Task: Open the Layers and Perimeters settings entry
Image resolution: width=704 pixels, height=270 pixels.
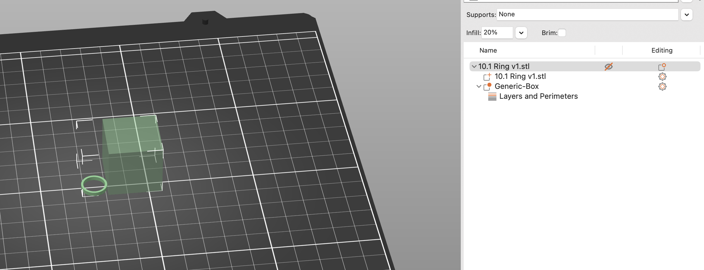Action: [x=539, y=96]
